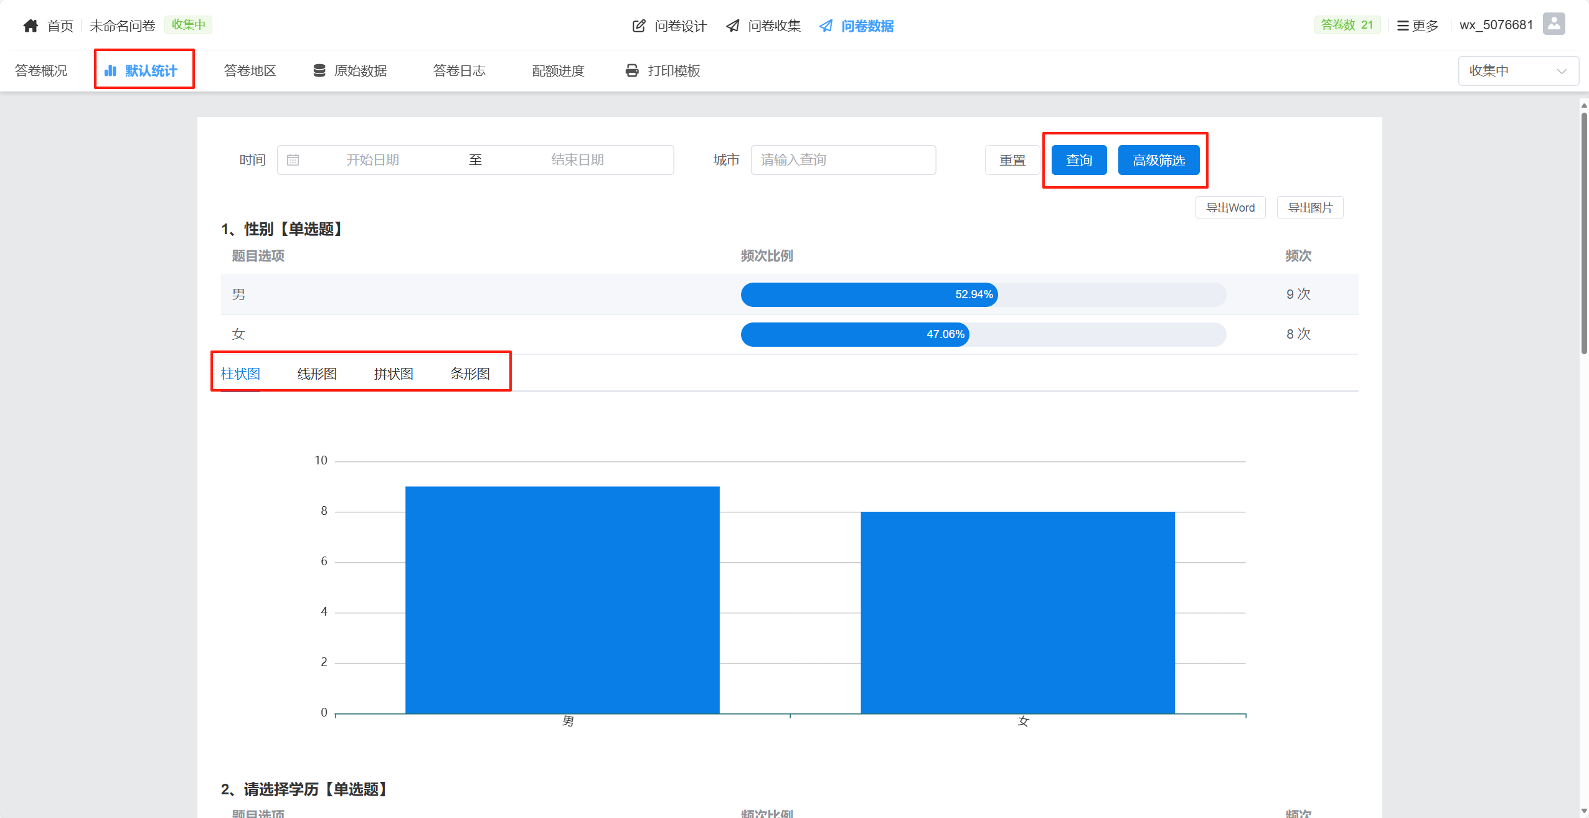Click the 高级筛选 button
Viewport: 1589px width, 818px height.
[x=1158, y=160]
